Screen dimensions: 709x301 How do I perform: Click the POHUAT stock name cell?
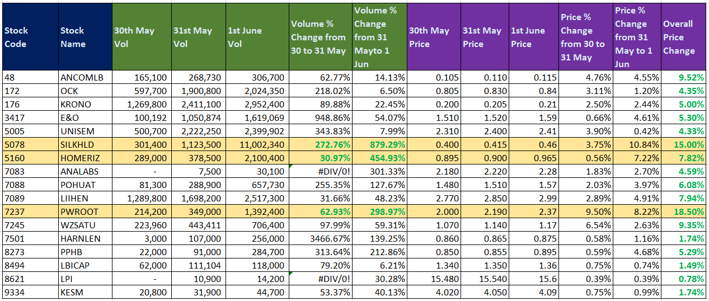tap(85, 185)
